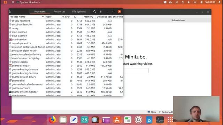Select the deja-dup-monitor process
This screenshot has height=125, width=223.
pos(66,43)
